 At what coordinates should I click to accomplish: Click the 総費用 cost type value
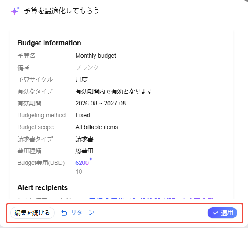click(x=84, y=151)
